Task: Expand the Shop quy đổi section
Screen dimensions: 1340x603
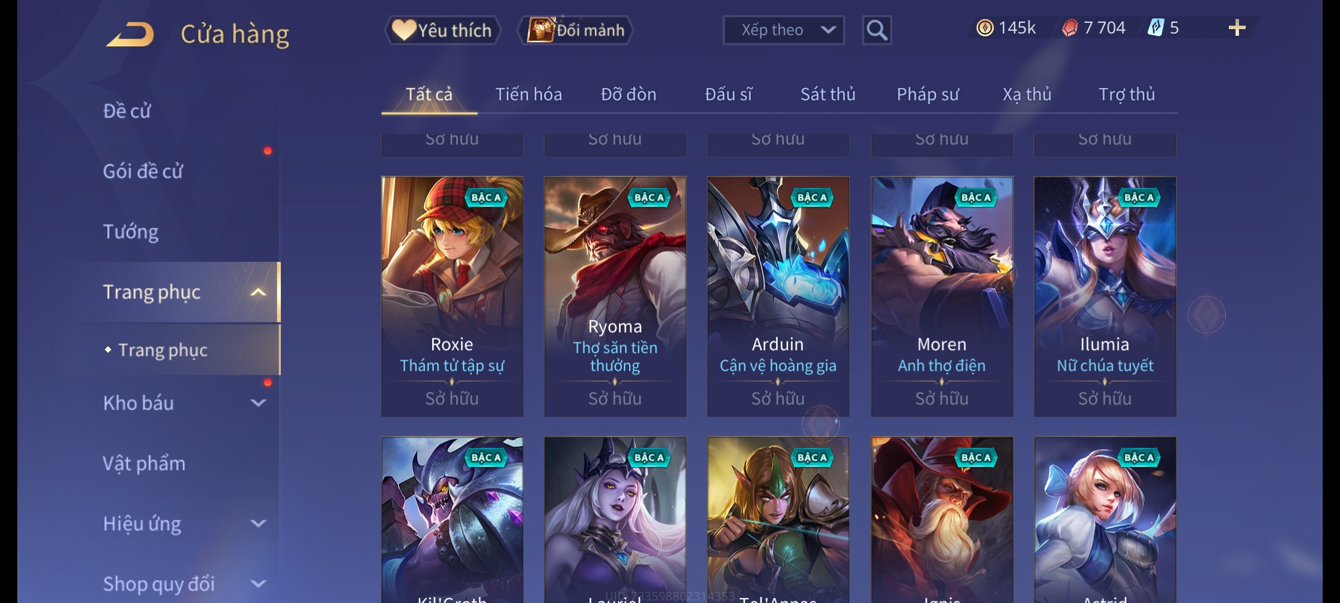Action: click(x=258, y=584)
